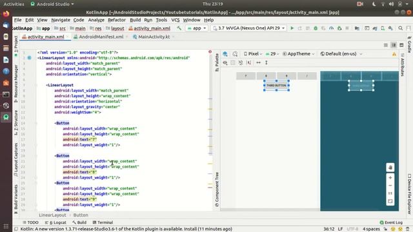
Task: Open the LF line separator setting
Action: coord(340,229)
